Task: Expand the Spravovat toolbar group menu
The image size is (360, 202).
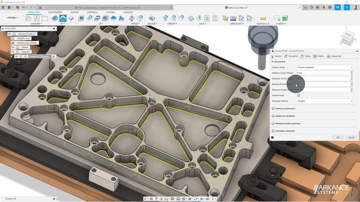Action: 237,24
